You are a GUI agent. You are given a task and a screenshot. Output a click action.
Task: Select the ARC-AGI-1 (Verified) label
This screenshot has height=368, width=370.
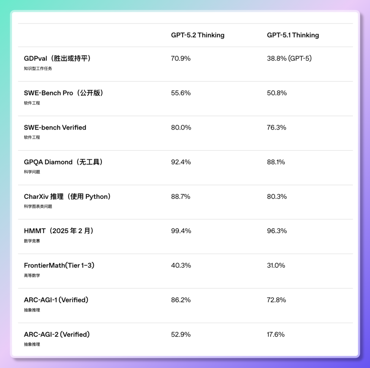click(56, 300)
